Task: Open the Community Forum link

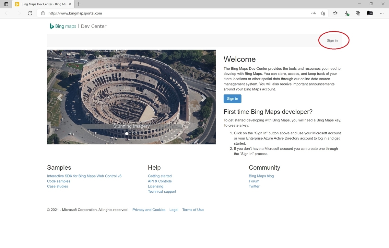Action: pos(254,181)
